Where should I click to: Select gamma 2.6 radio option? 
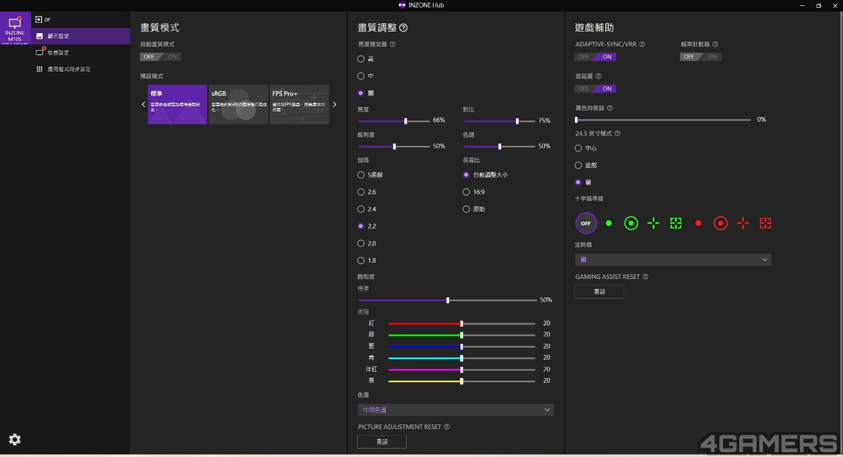(361, 192)
